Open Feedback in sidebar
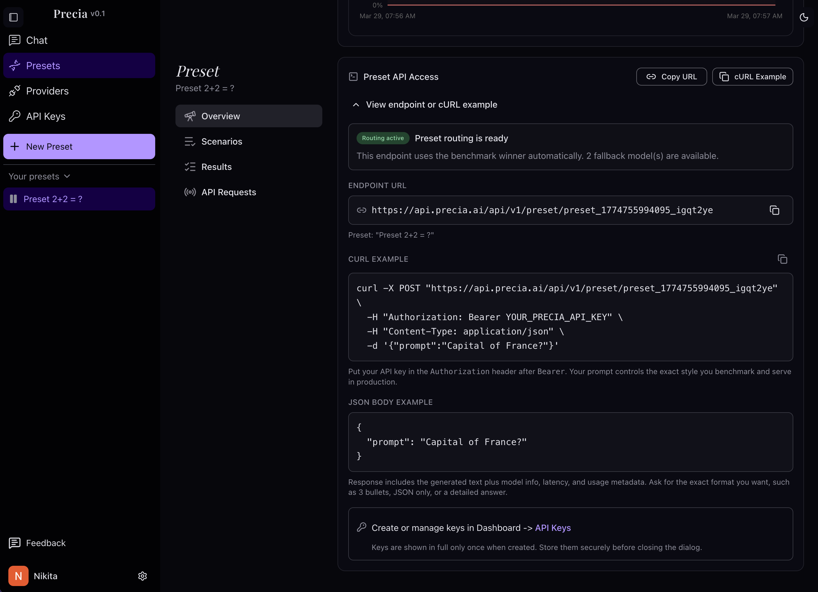818x592 pixels. (x=46, y=543)
